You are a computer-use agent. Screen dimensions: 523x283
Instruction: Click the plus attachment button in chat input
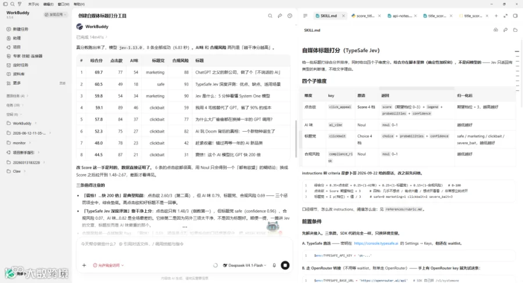(84, 266)
